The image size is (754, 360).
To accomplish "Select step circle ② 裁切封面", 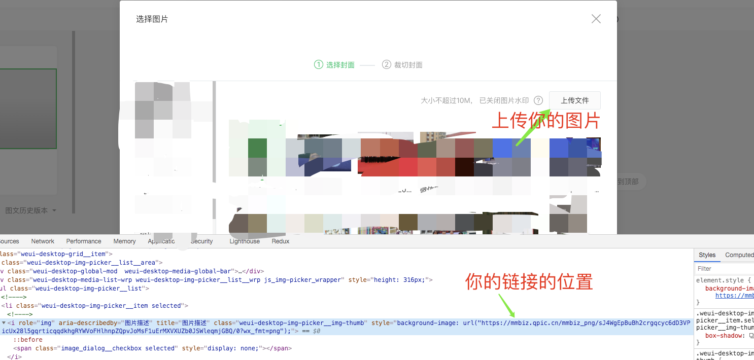I will (386, 64).
